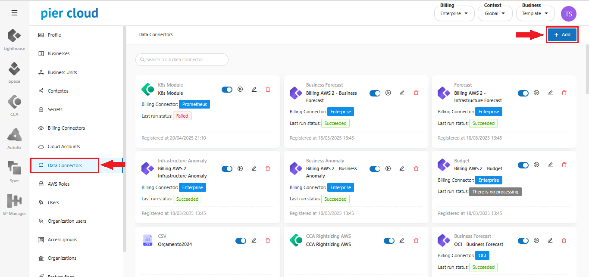Open the SP Manager module icon
The width and height of the screenshot is (589, 277).
coord(14,202)
